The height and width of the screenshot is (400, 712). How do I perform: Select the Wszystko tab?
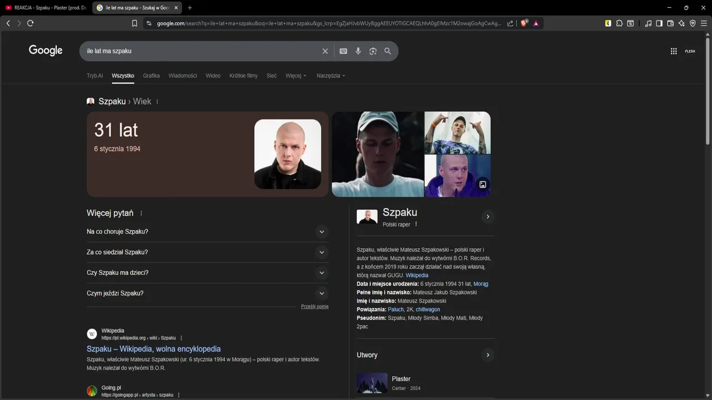123,76
